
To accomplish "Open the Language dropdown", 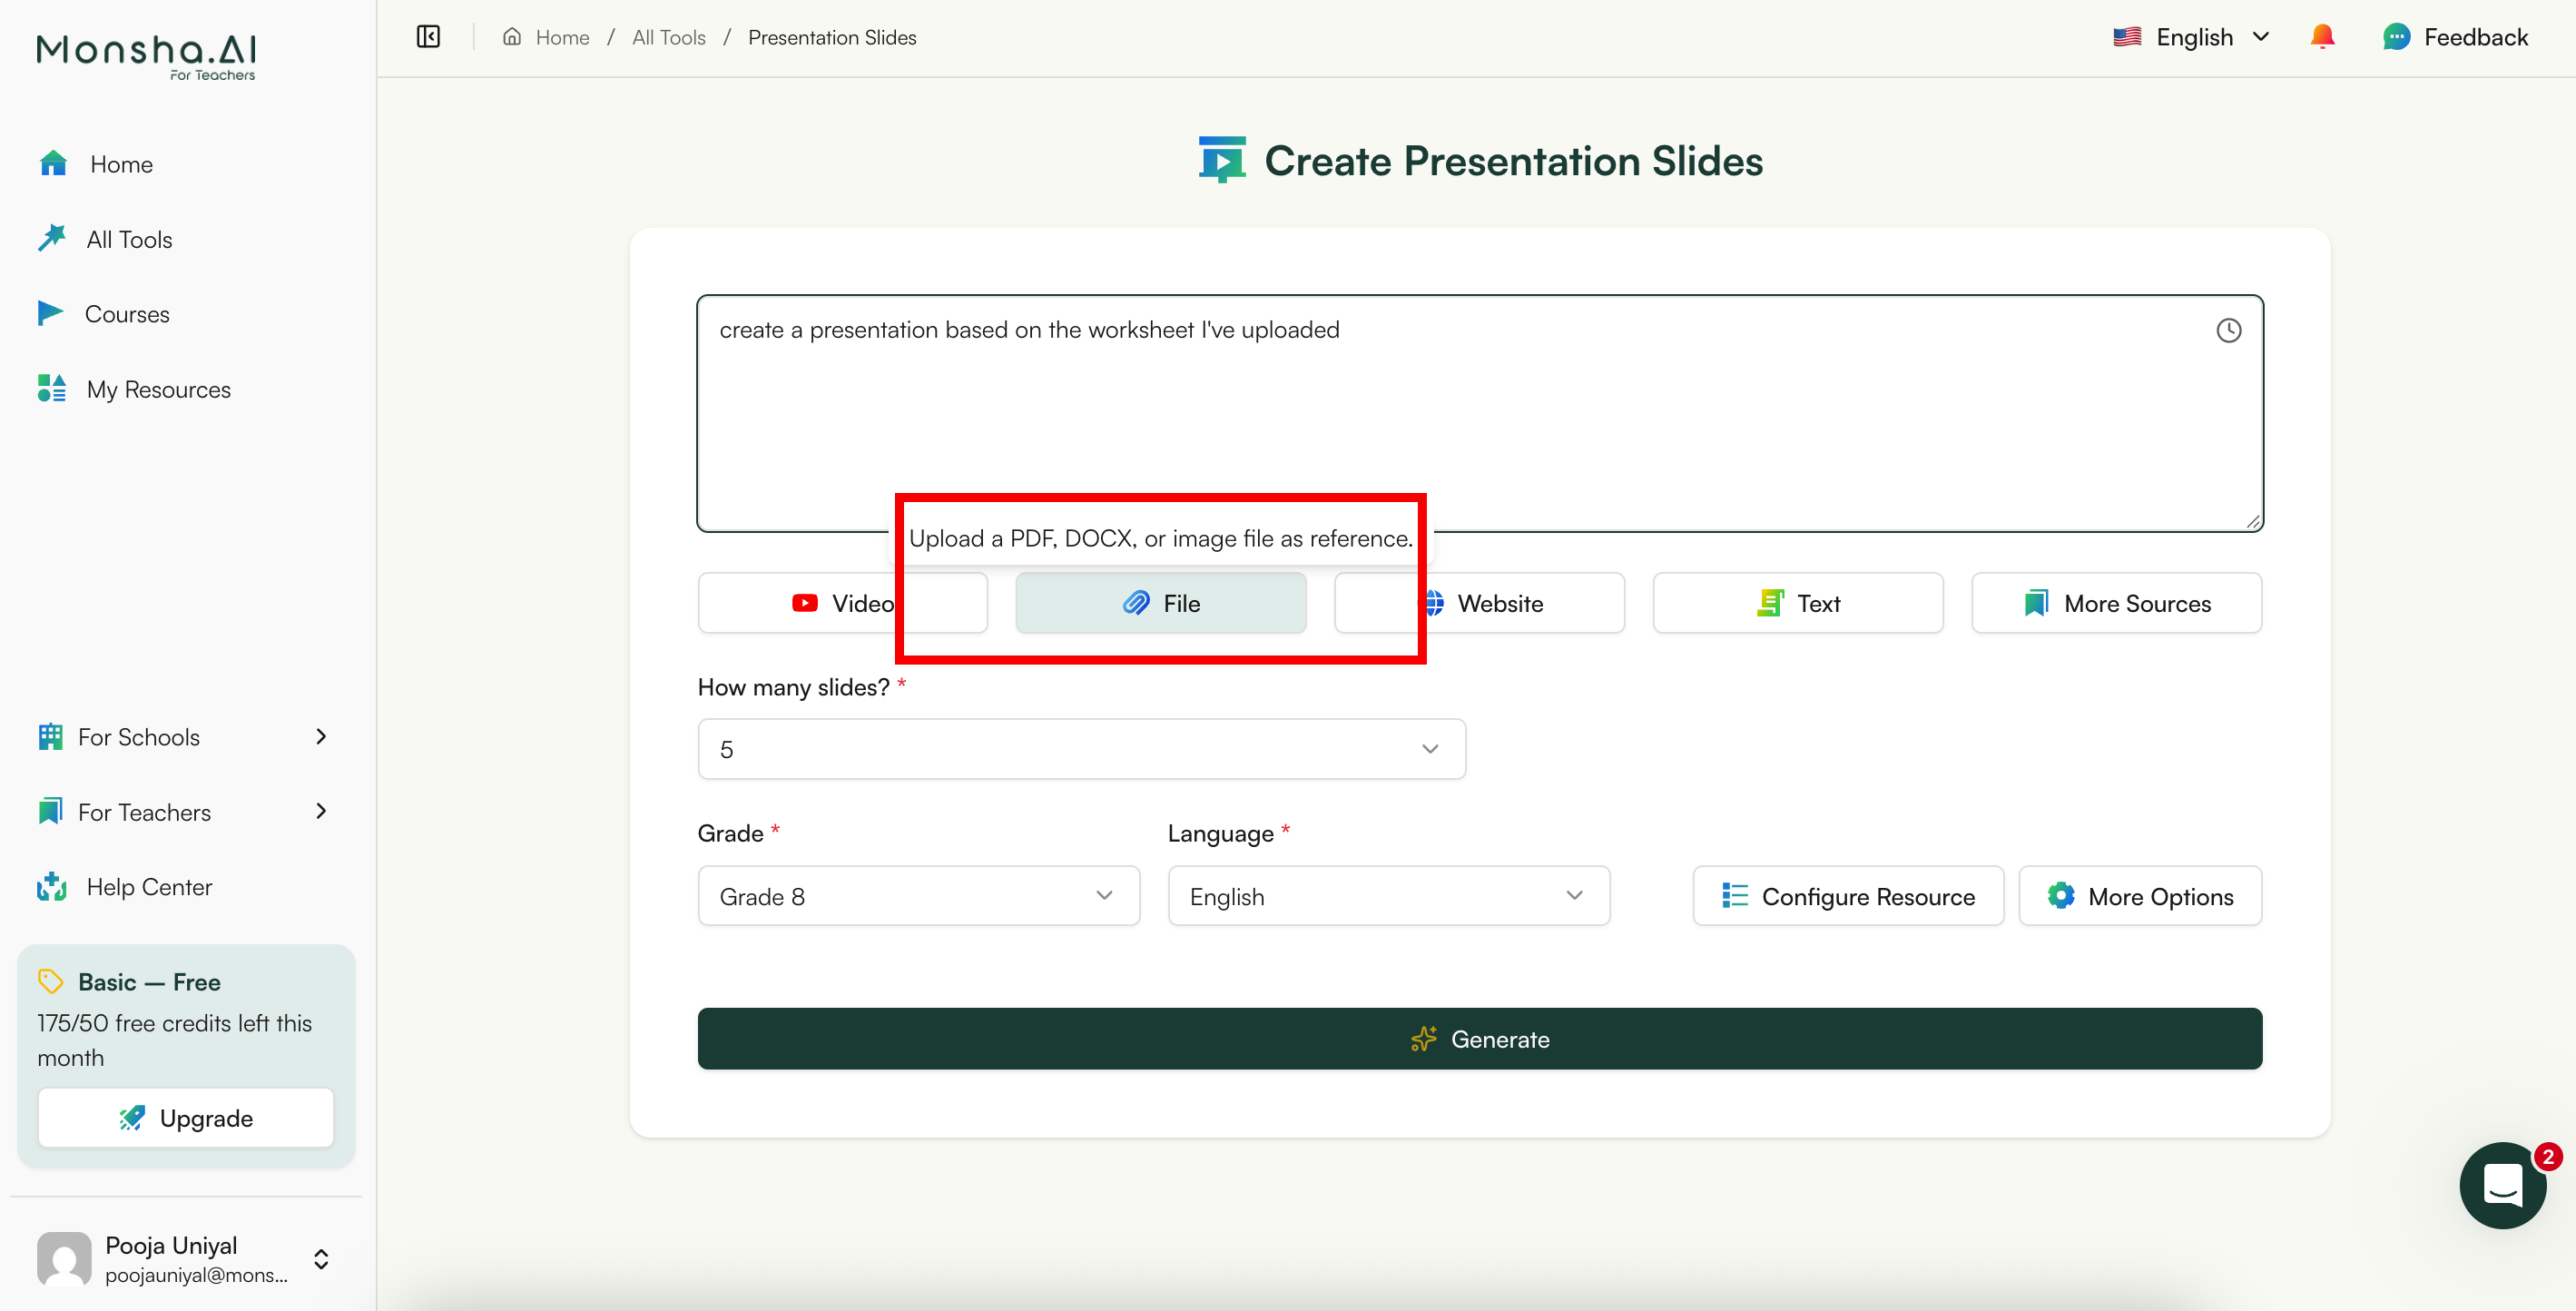I will [x=1387, y=895].
